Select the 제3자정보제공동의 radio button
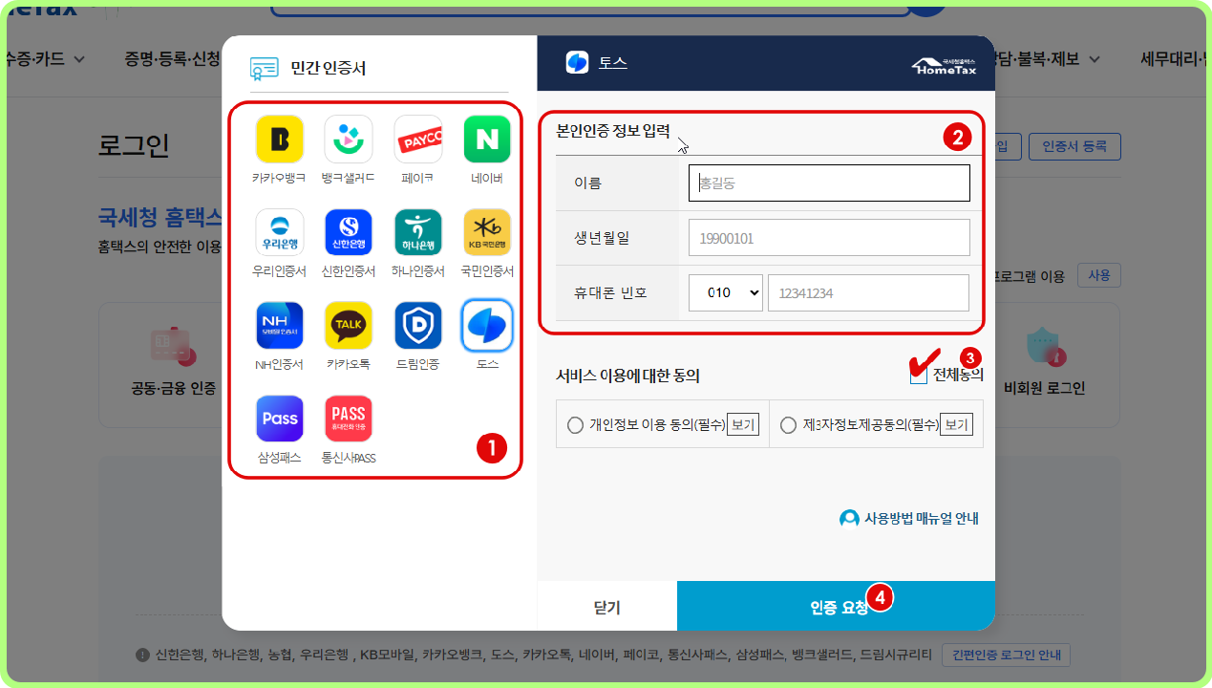The height and width of the screenshot is (688, 1212). coord(788,425)
